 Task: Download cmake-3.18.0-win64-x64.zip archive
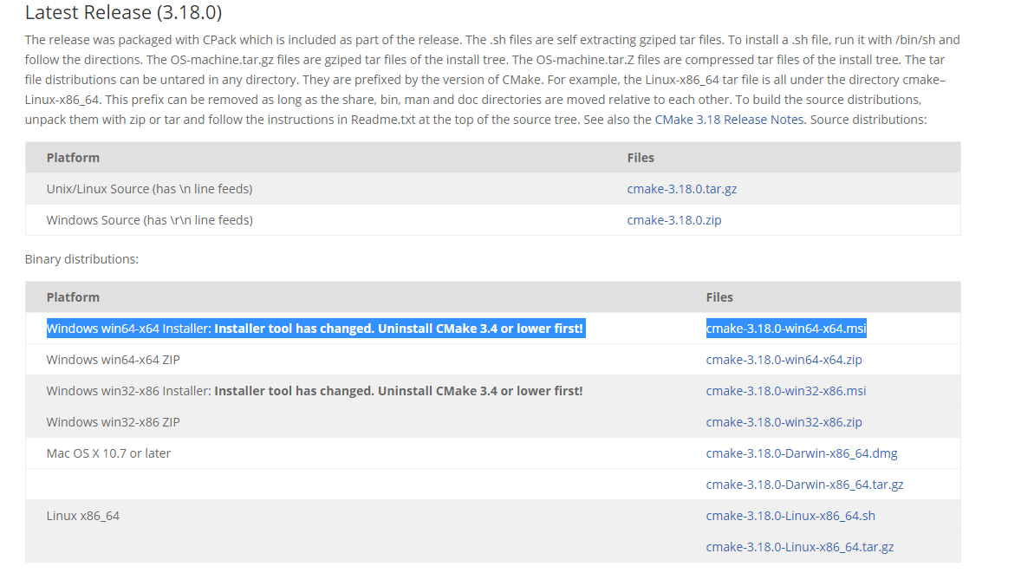point(784,360)
